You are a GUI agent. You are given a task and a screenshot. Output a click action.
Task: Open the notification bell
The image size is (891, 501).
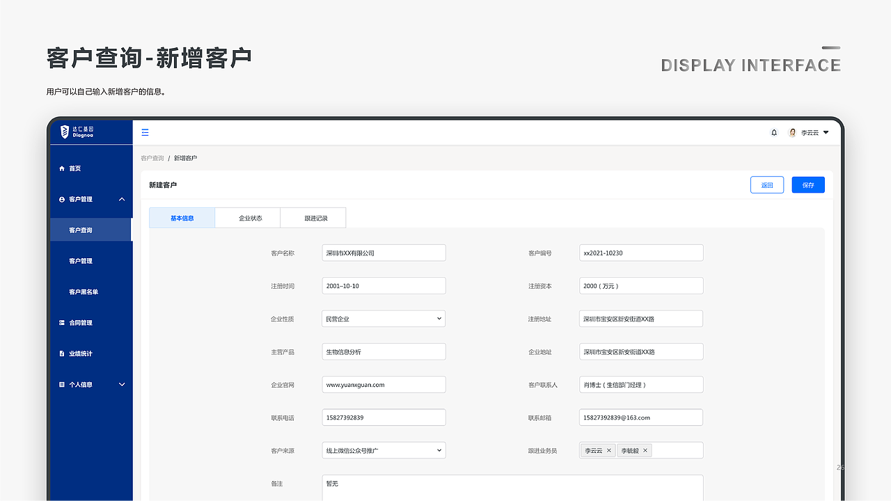coord(774,132)
